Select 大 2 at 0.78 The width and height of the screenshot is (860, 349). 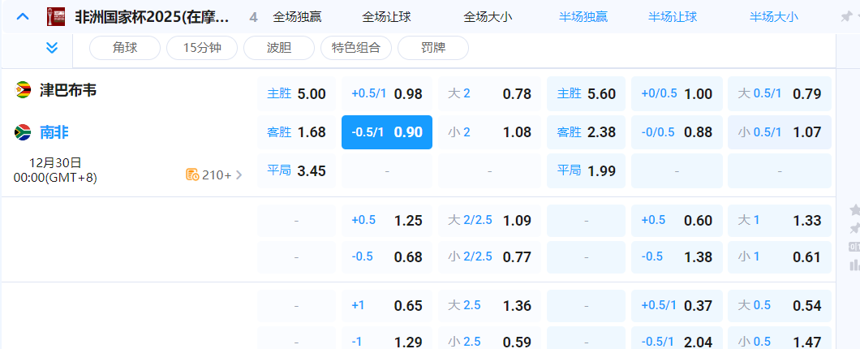(x=489, y=94)
